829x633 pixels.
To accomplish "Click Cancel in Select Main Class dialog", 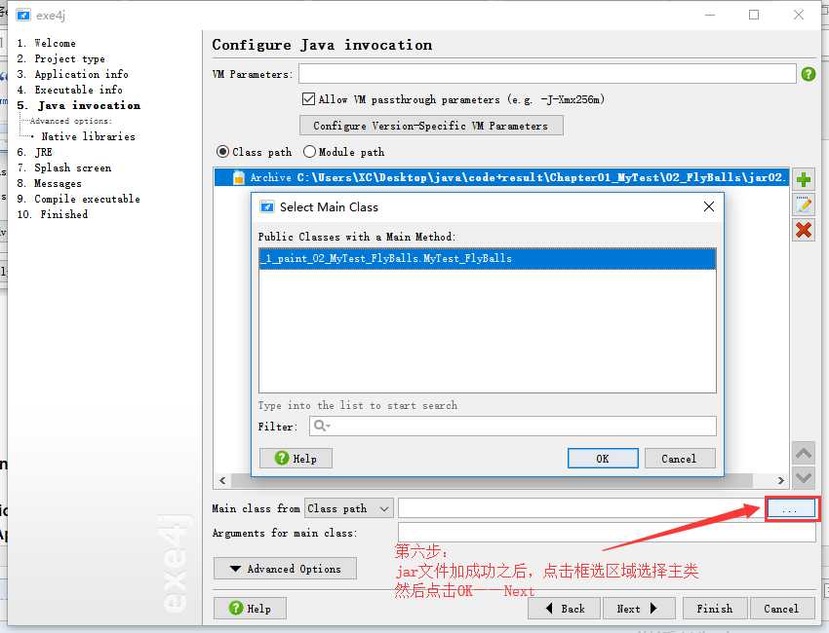I will point(680,459).
